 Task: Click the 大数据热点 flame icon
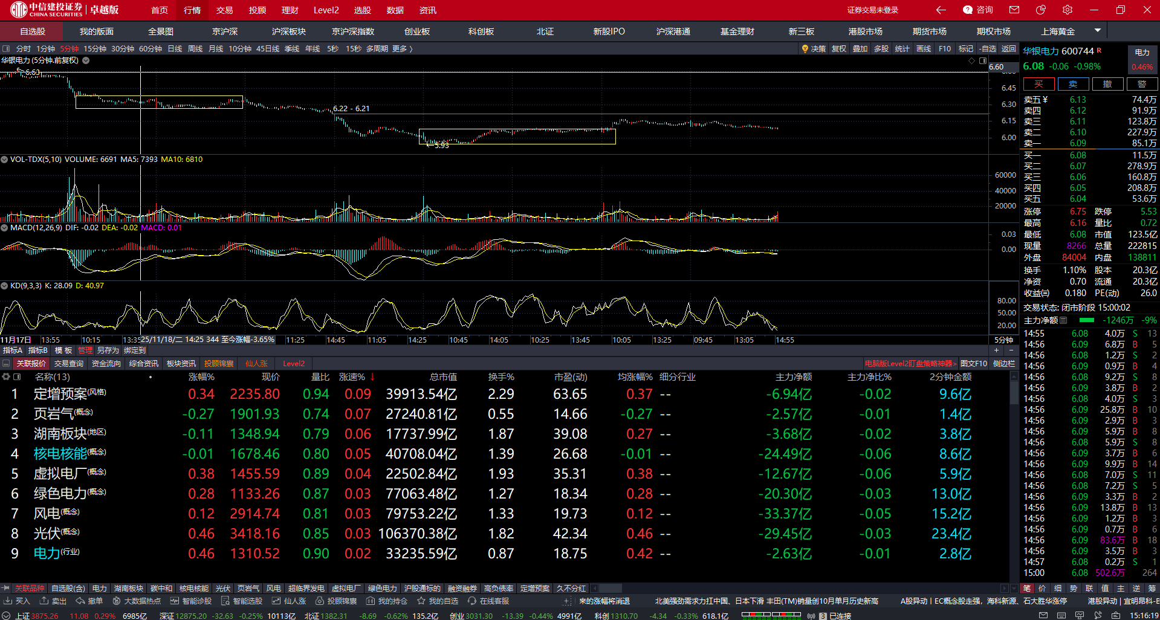point(117,601)
